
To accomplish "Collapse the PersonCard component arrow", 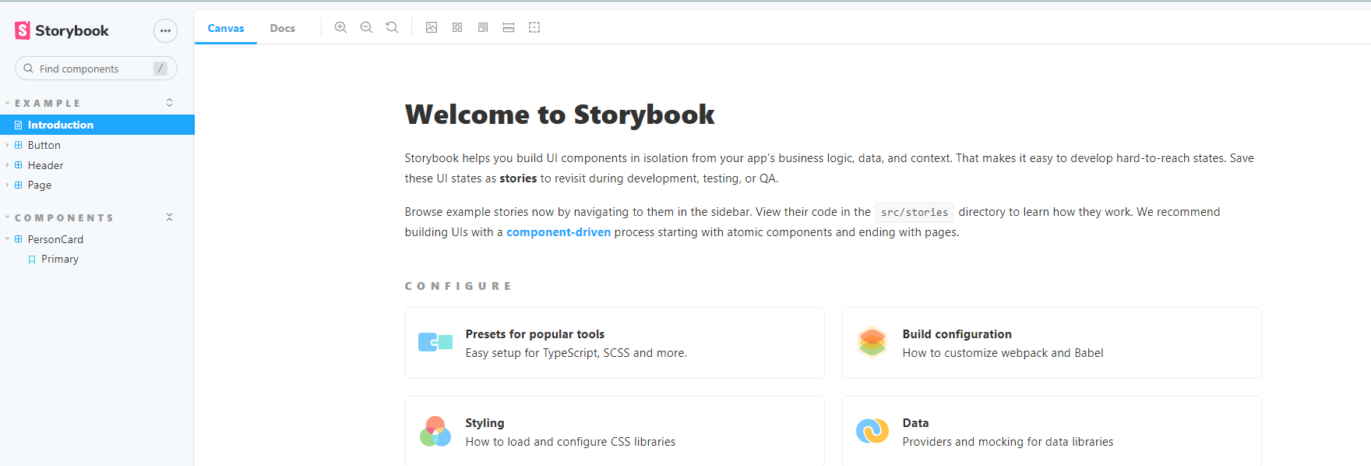I will [x=8, y=239].
